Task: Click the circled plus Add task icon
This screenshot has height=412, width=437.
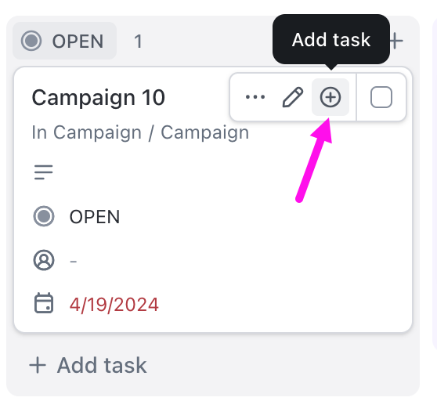Action: [330, 97]
